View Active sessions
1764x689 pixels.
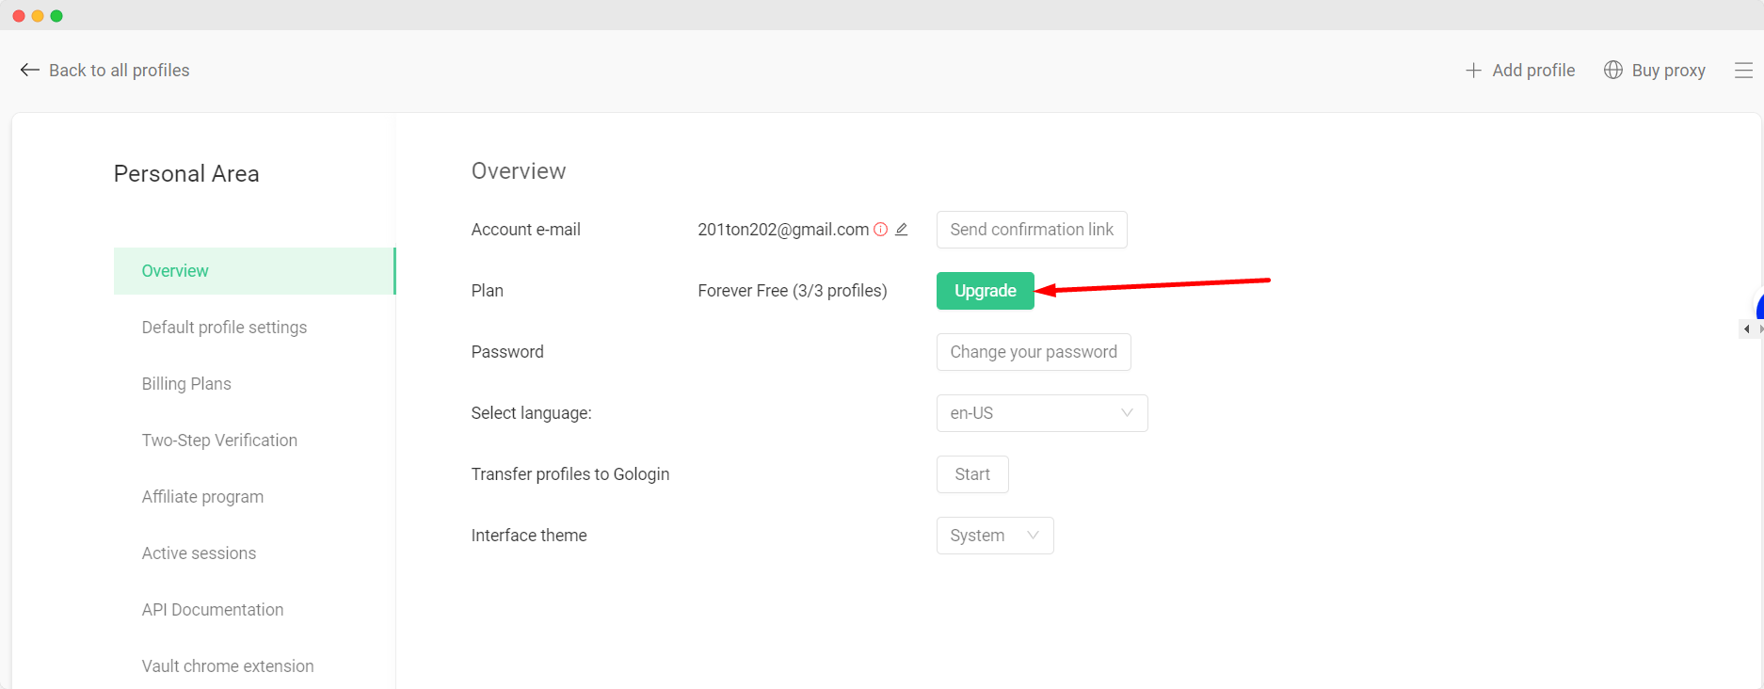point(199,553)
